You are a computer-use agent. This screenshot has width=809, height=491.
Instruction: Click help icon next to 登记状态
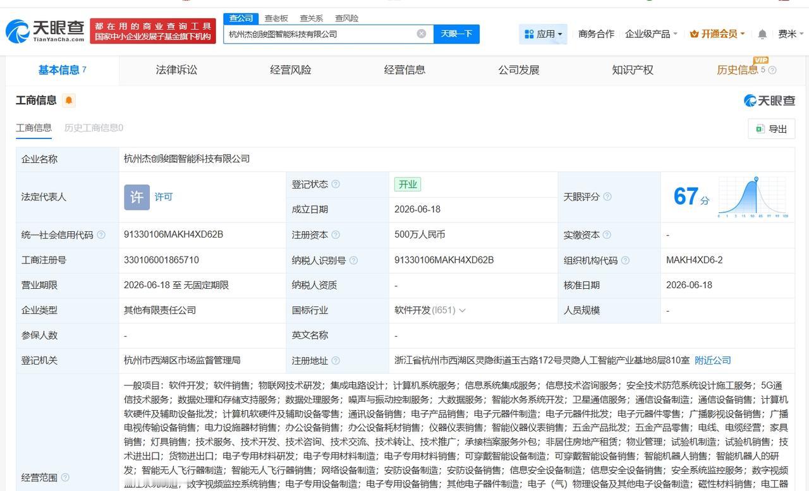[336, 184]
